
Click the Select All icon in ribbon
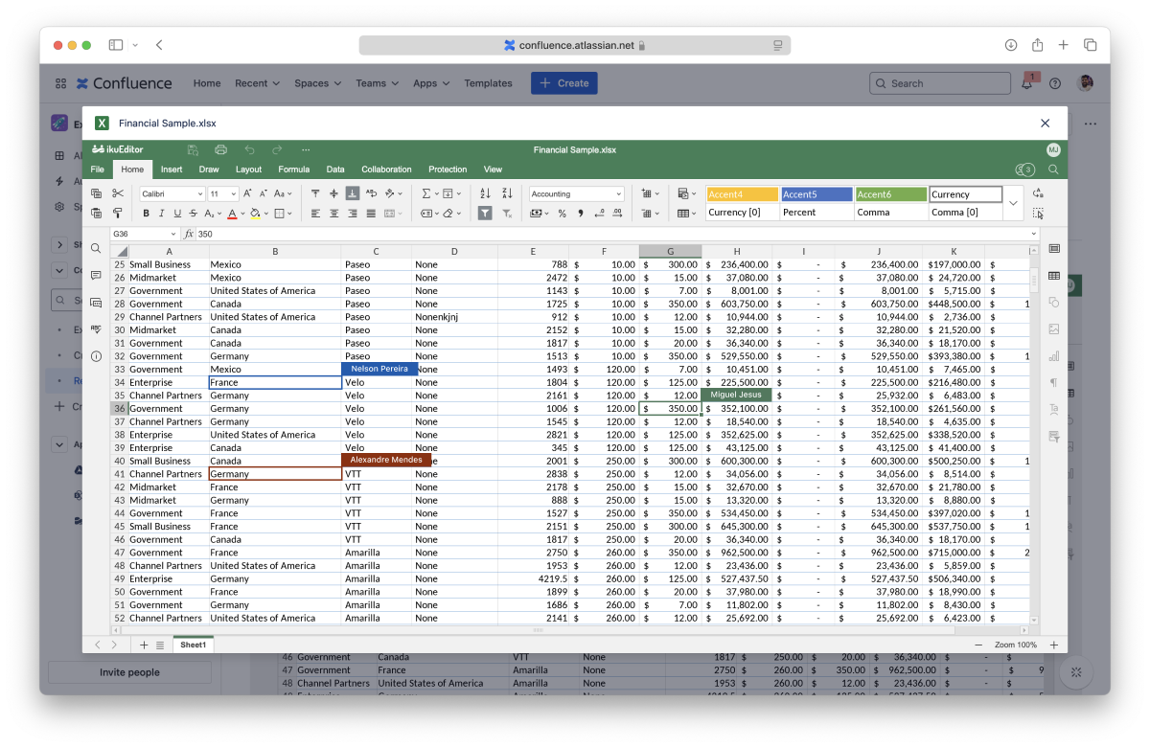click(1038, 214)
